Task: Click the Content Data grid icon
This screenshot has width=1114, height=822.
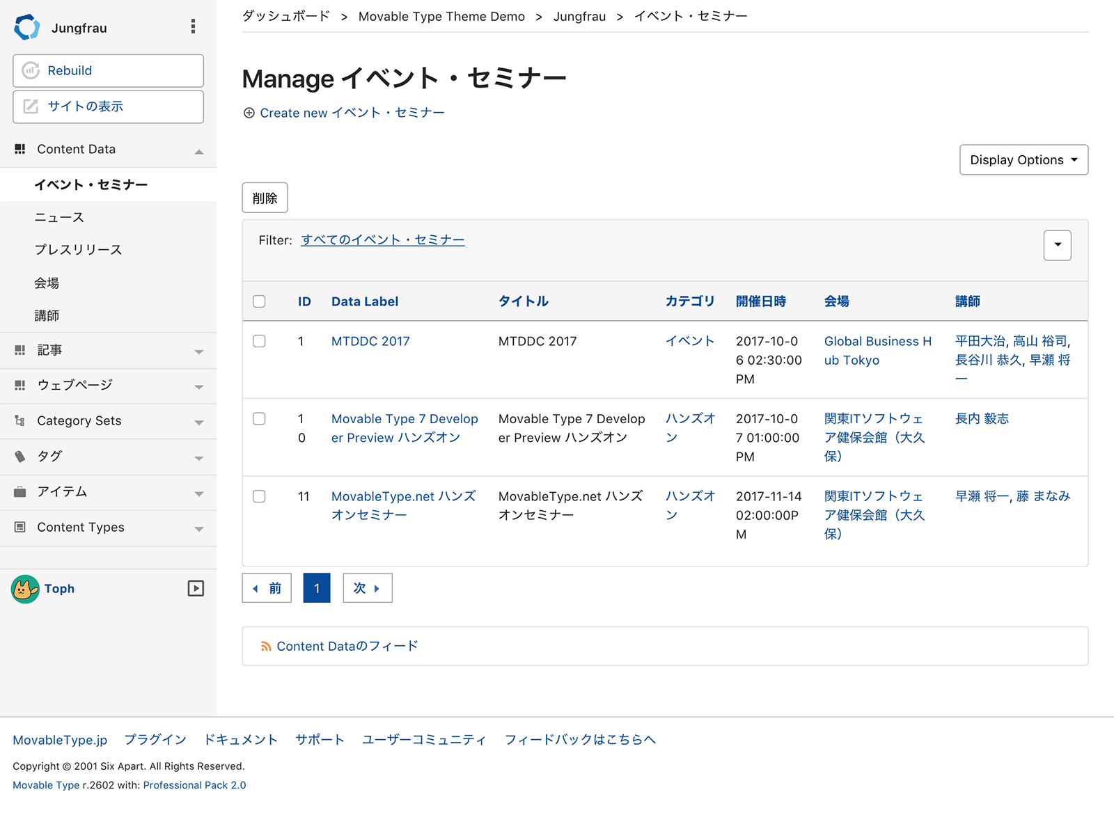Action: click(20, 149)
